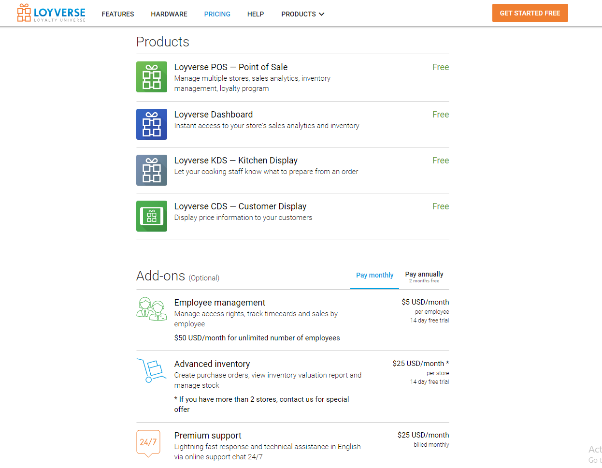Image resolution: width=602 pixels, height=468 pixels.
Task: Click the gray Loyverse KDS product icon
Action: click(x=152, y=170)
